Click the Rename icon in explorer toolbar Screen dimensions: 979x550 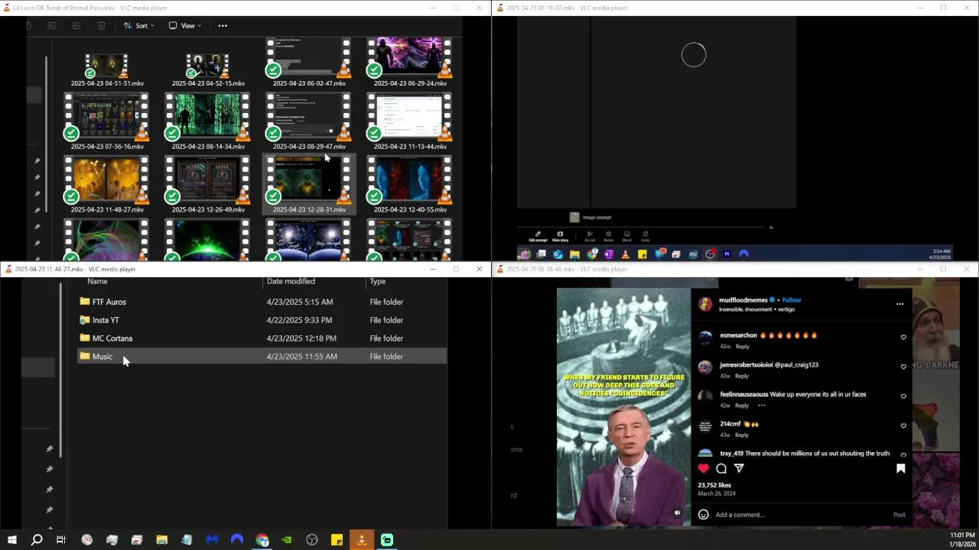pos(52,26)
